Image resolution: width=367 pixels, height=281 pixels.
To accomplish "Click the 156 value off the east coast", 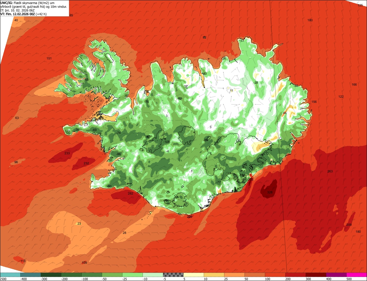I will click(314, 102).
